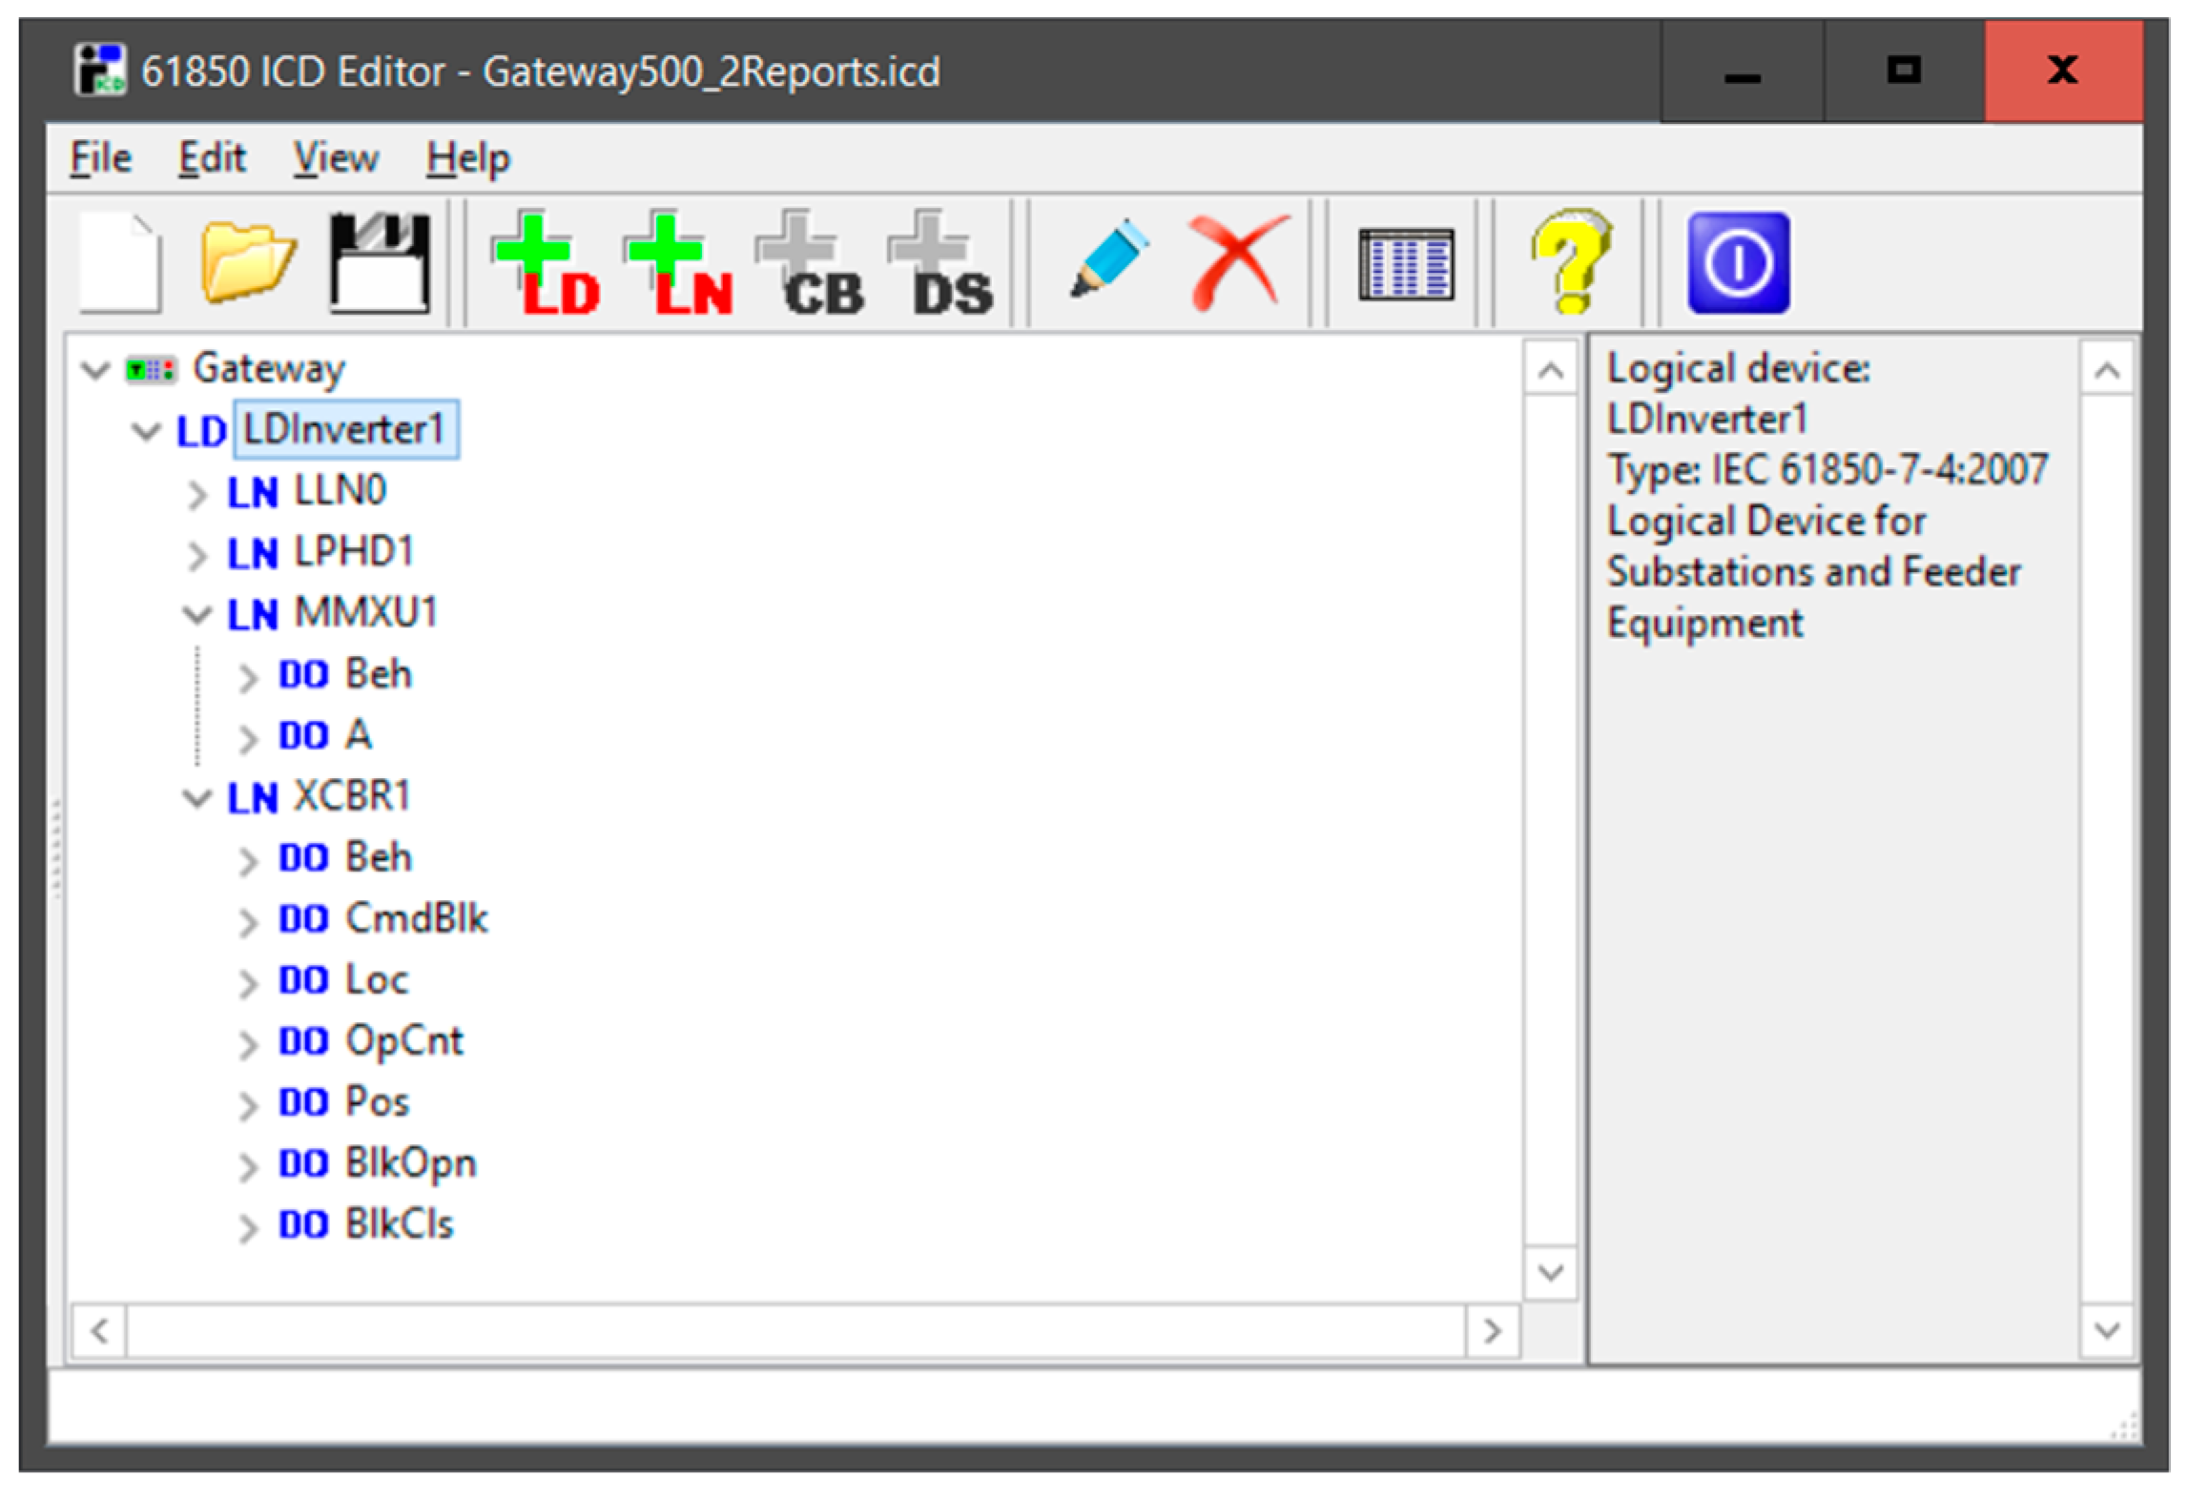The image size is (2189, 1498).
Task: Click the tree's horizontal scrollbar right arrow
Action: click(x=1492, y=1330)
